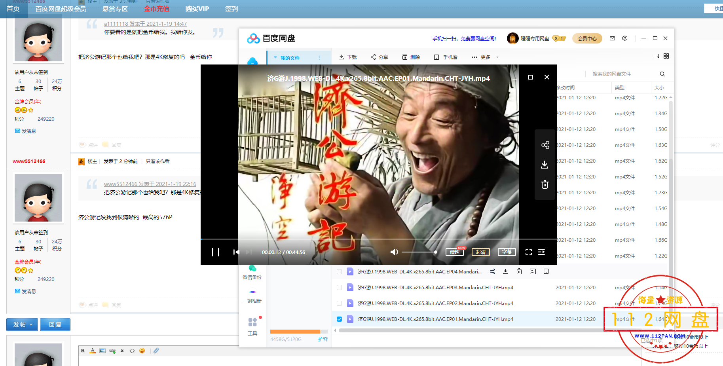This screenshot has height=366, width=723.
Task: Open Baidu Netdisk settings gear icon
Action: [625, 38]
